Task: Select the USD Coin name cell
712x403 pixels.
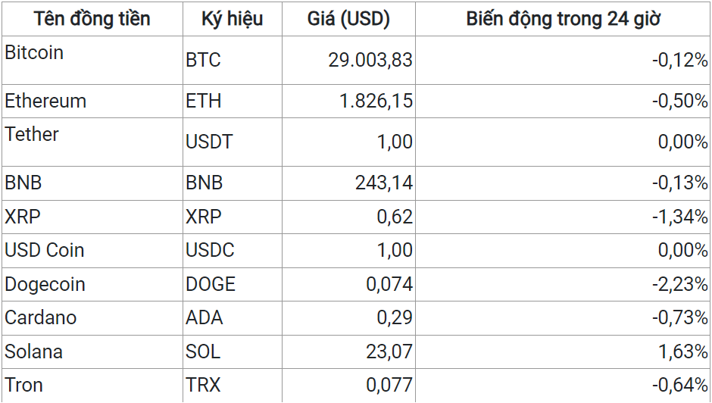Action: [x=92, y=250]
